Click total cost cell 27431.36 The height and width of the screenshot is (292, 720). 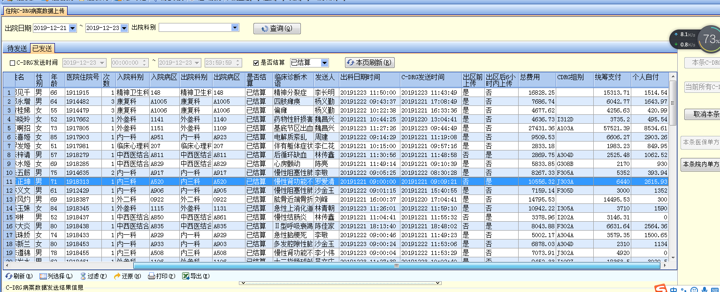(x=537, y=128)
